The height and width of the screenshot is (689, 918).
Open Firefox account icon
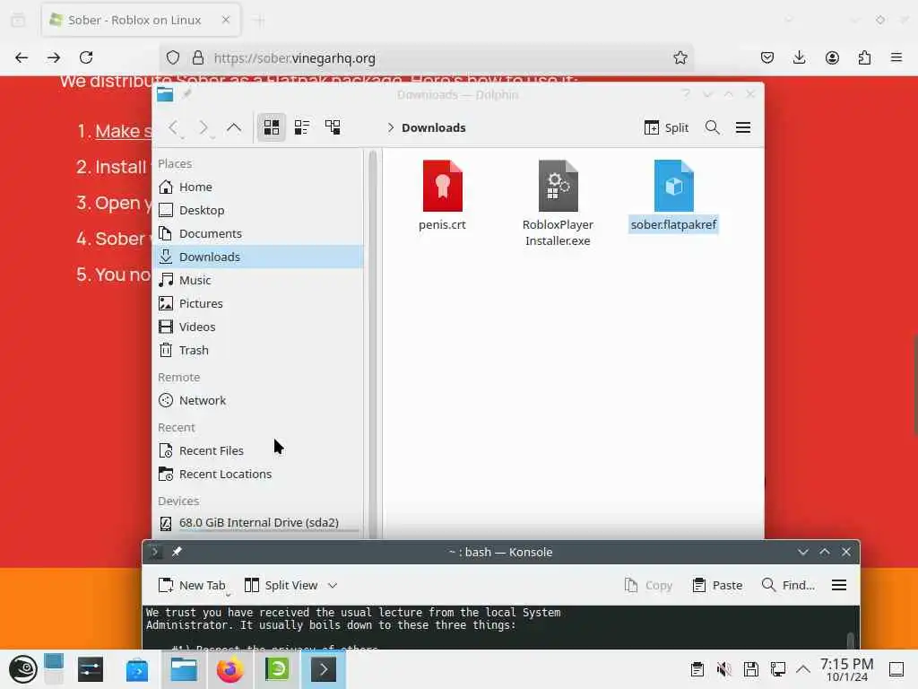point(832,57)
